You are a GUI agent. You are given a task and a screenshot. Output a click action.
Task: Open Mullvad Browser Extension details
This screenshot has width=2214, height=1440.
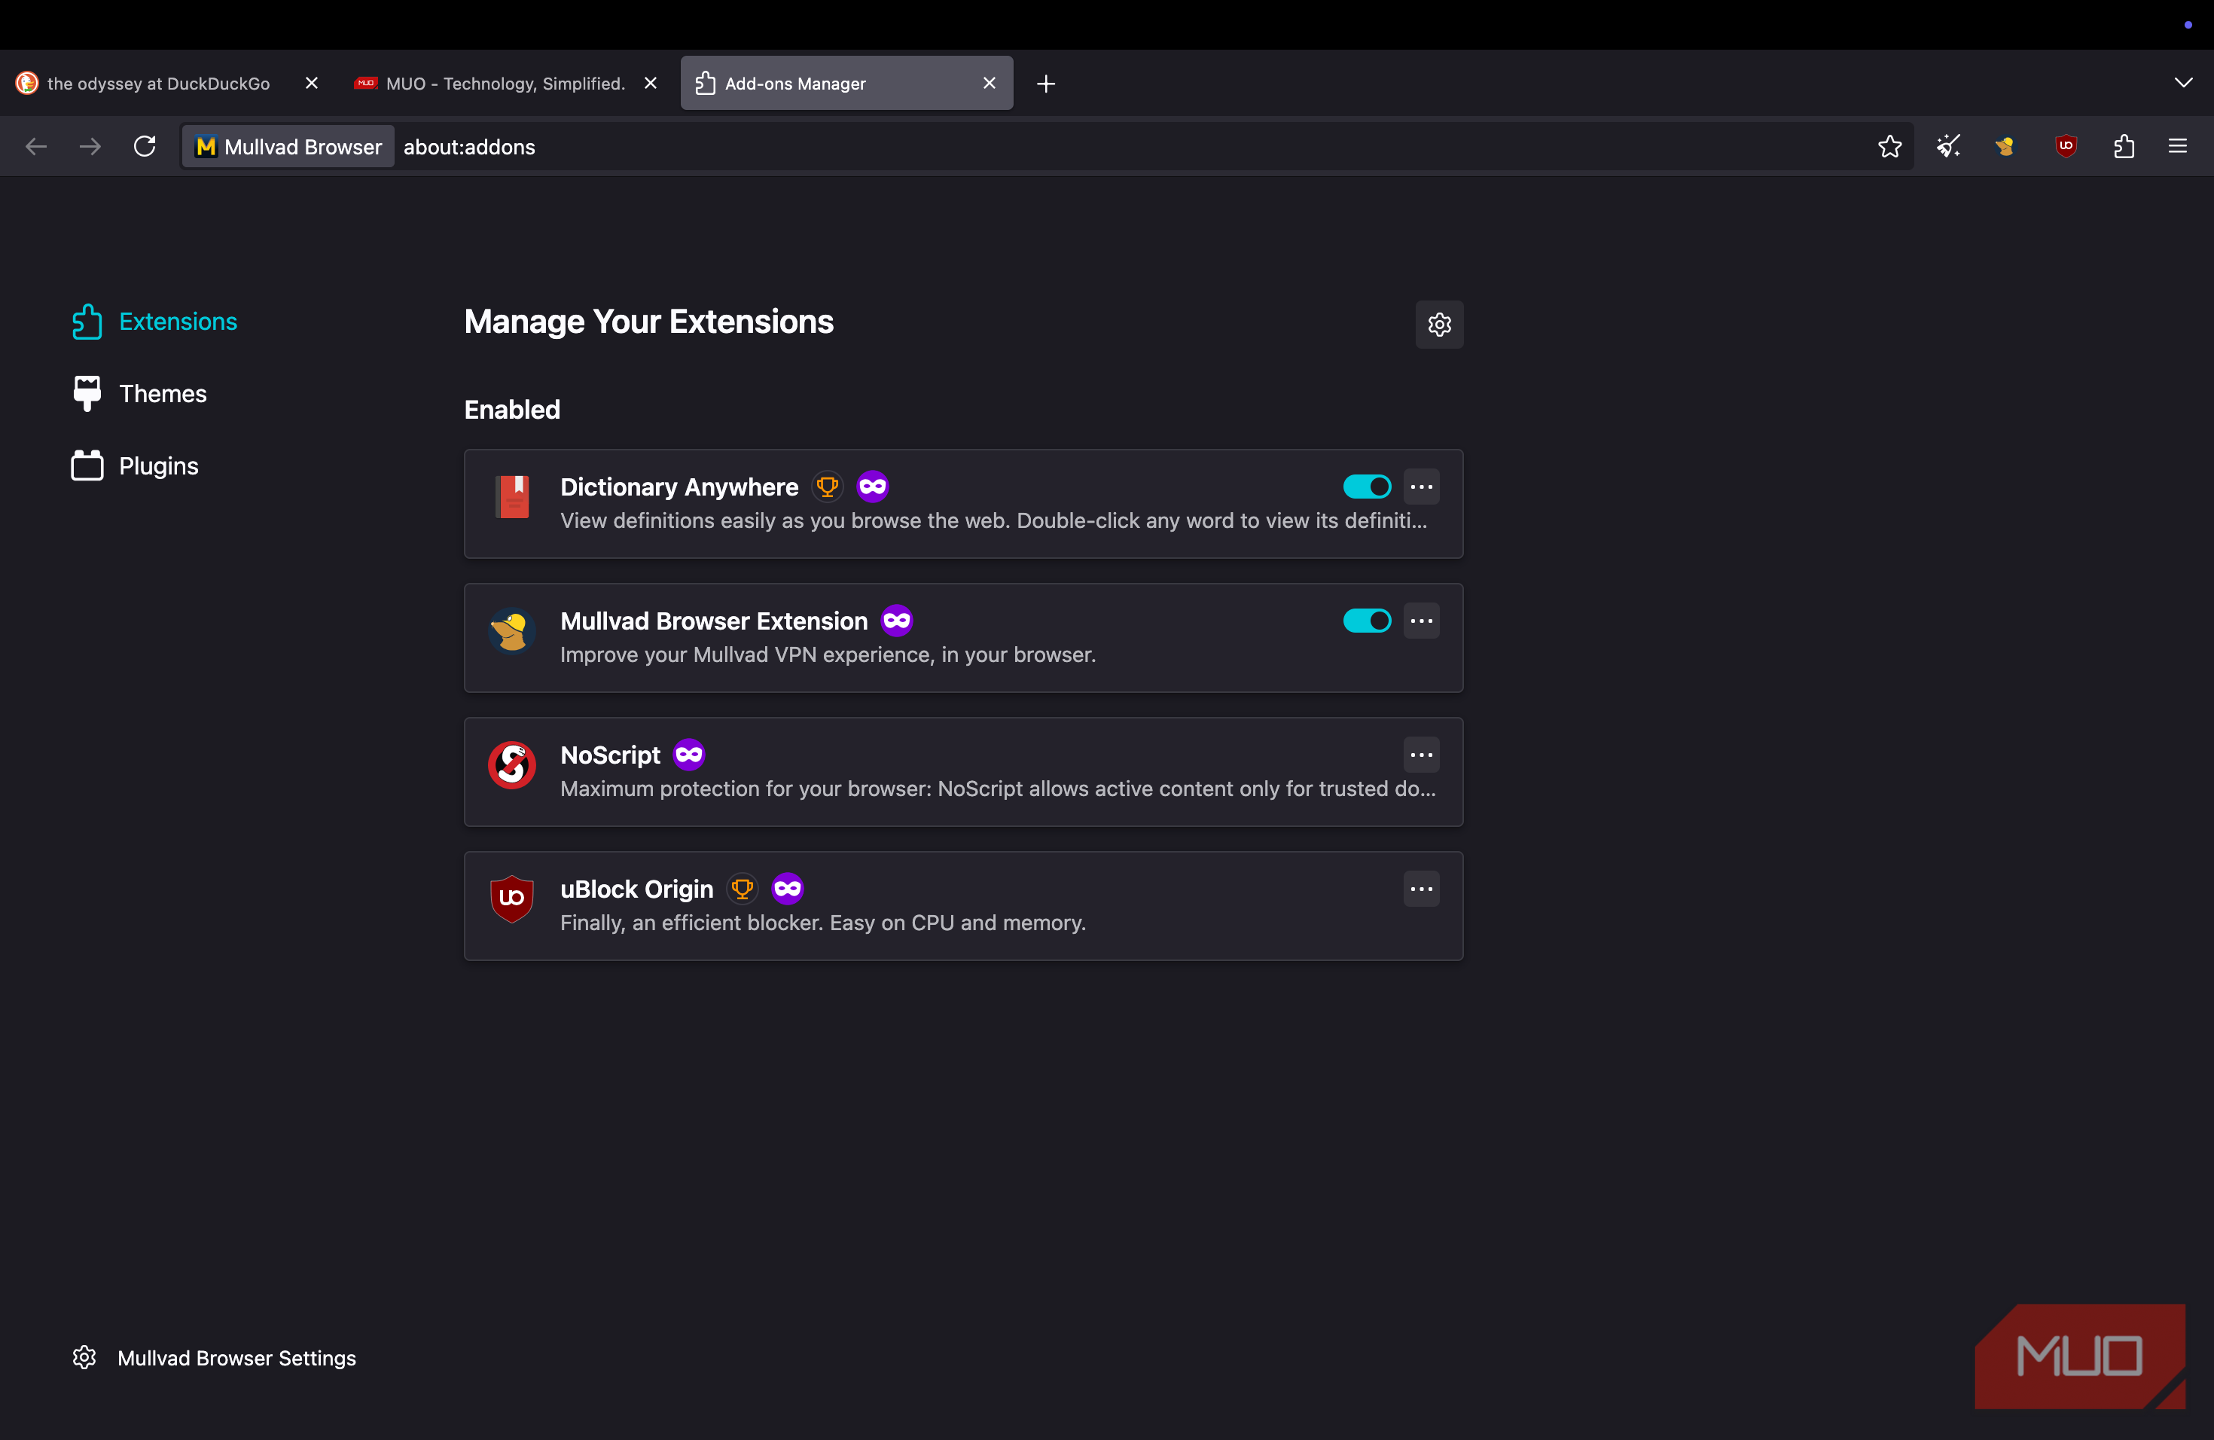[713, 621]
